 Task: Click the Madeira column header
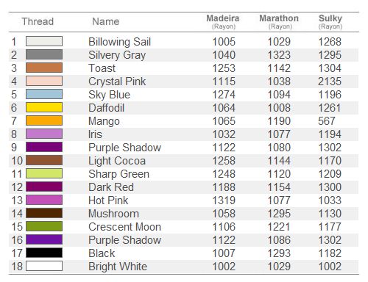[x=223, y=21]
